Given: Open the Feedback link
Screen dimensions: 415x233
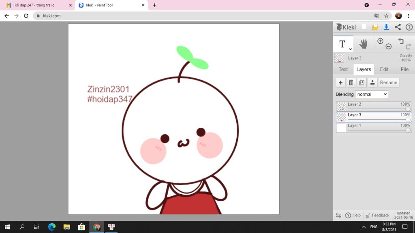Looking at the screenshot, I should (x=377, y=215).
